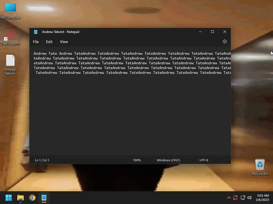
Task: Open the Edit menu in Notepad
Action: (x=49, y=42)
